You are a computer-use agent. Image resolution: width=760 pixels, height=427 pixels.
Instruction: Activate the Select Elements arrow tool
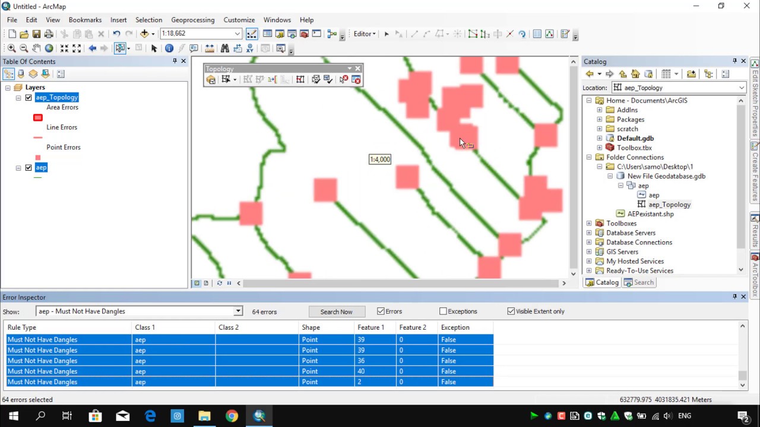(x=154, y=48)
